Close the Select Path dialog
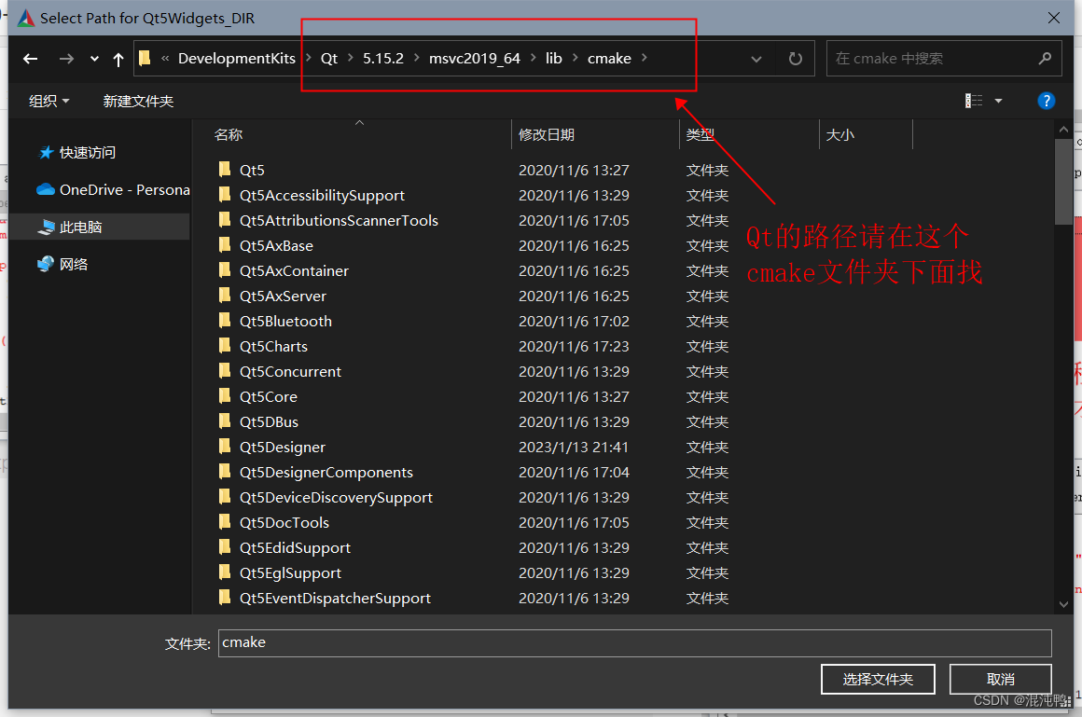The image size is (1082, 717). pyautogui.click(x=1054, y=18)
